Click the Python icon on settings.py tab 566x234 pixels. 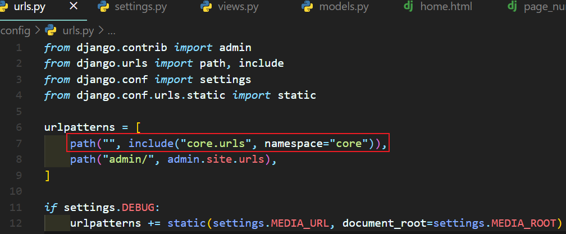click(103, 7)
